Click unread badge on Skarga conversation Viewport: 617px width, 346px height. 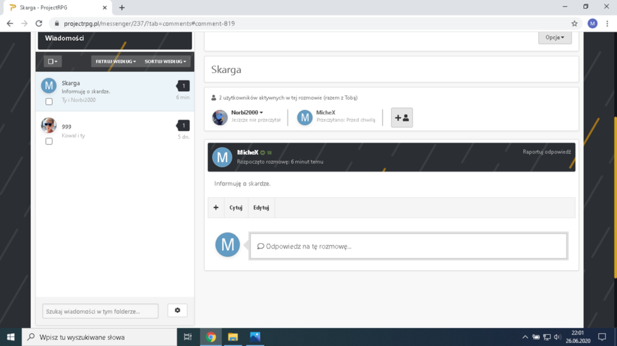coord(183,86)
